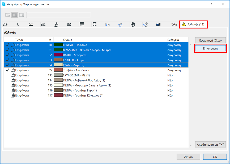Select the Building Materials tab icon
The height and width of the screenshot is (164, 230).
(69, 24)
